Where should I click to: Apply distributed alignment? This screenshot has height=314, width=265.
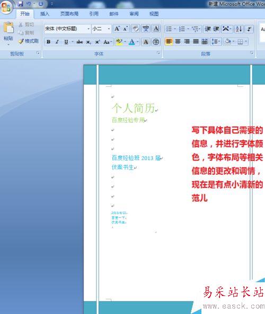pos(205,41)
